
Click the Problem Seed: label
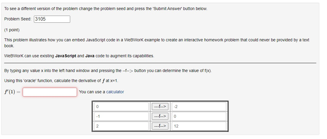(x=18, y=19)
